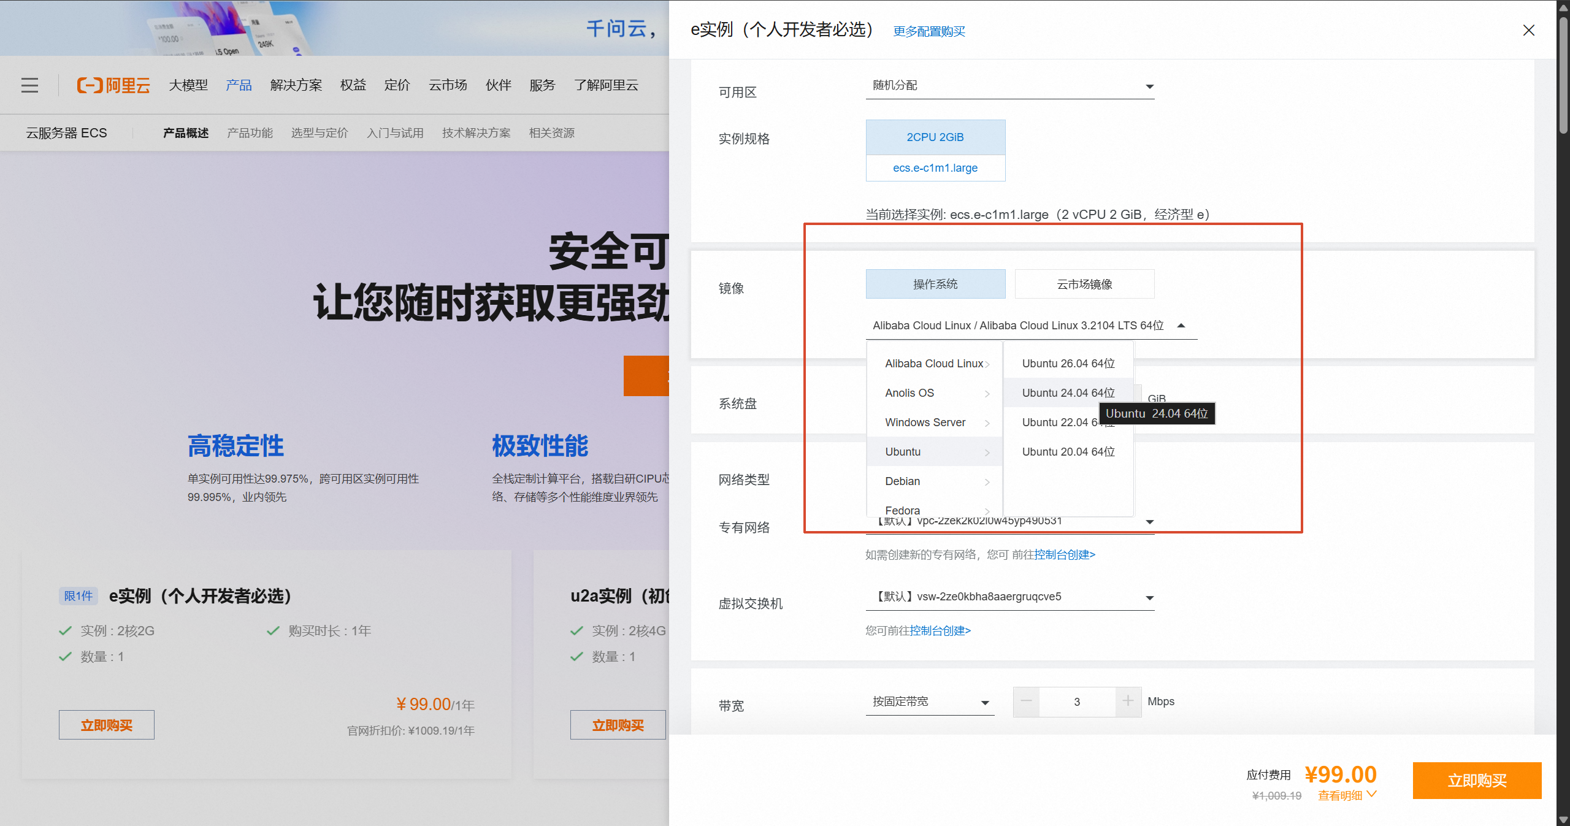The height and width of the screenshot is (826, 1570).
Task: Open 解决方案 in top navigation
Action: coord(296,85)
